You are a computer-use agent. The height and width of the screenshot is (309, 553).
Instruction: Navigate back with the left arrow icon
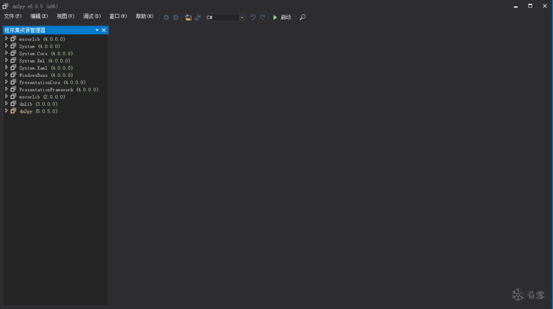[x=166, y=17]
